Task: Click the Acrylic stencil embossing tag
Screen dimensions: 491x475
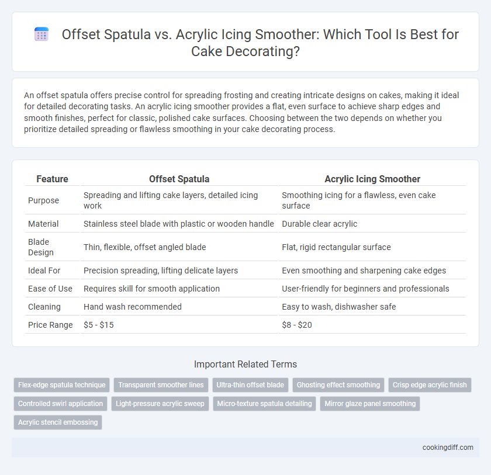Action: click(58, 422)
